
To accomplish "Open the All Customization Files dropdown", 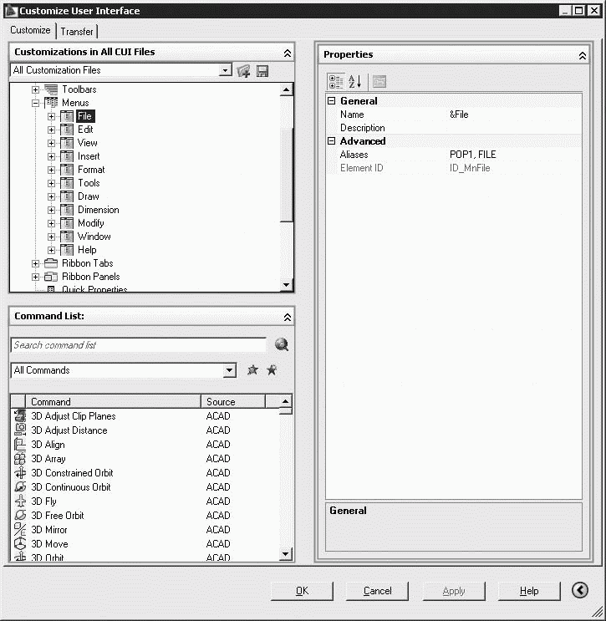I will (225, 71).
